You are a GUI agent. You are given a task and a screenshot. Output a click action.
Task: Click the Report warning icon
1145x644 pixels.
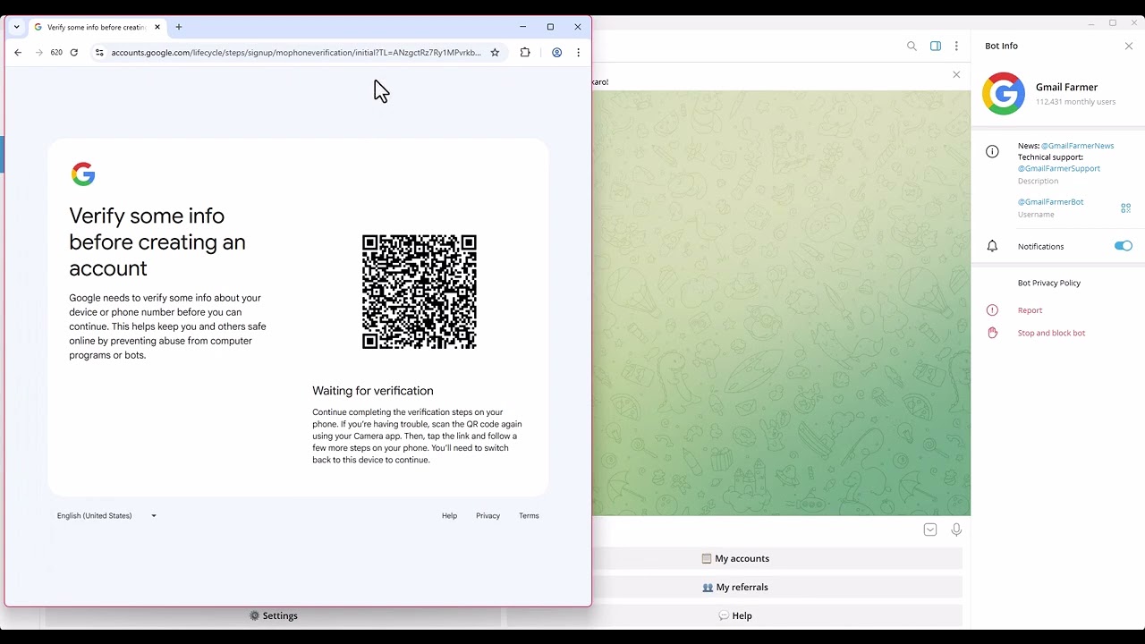992,310
